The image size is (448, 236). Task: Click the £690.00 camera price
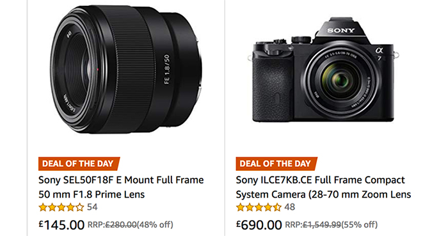pyautogui.click(x=259, y=225)
